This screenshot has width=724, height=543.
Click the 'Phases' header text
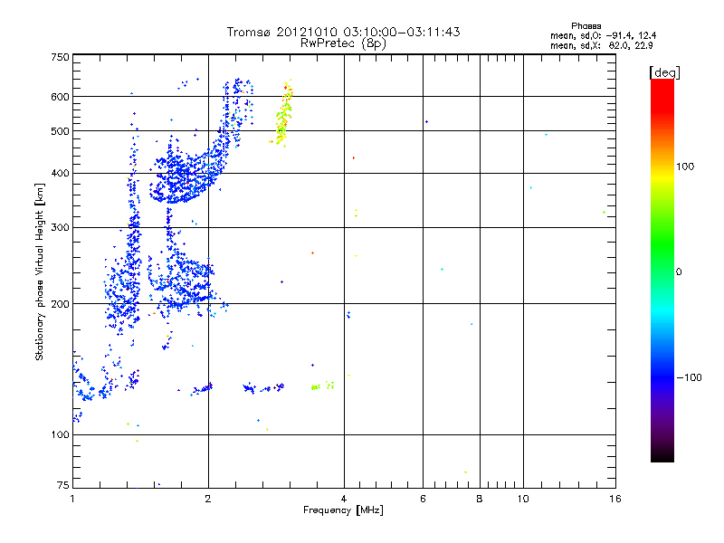pos(586,26)
